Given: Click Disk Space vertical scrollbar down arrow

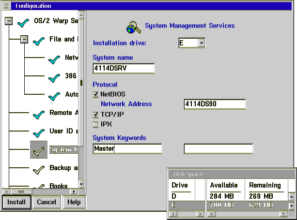Looking at the screenshot, I should pyautogui.click(x=292, y=205).
